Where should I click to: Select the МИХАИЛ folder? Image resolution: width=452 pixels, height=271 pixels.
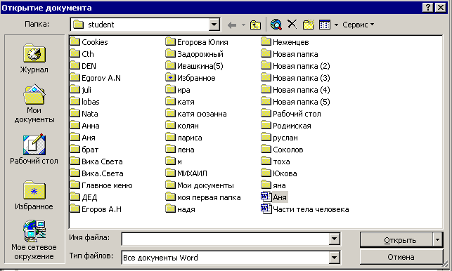point(186,173)
